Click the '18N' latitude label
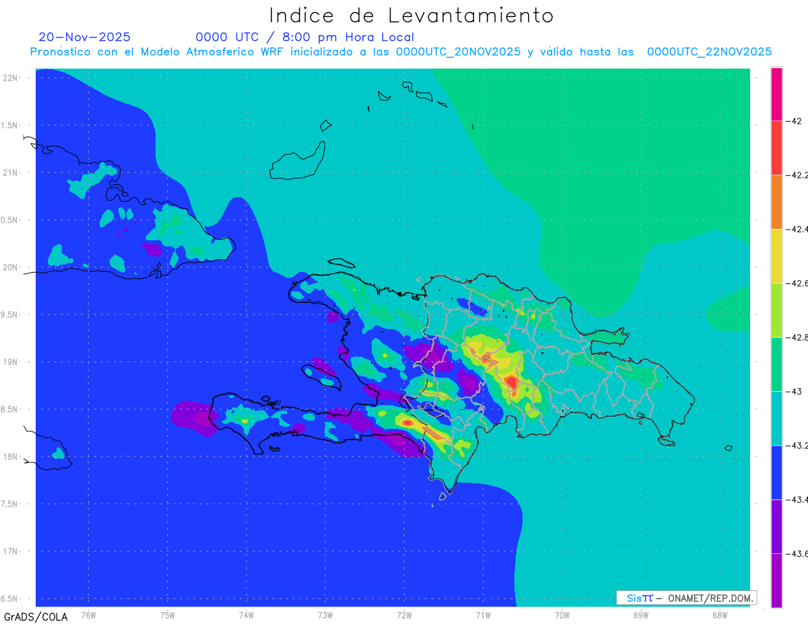 point(11,456)
